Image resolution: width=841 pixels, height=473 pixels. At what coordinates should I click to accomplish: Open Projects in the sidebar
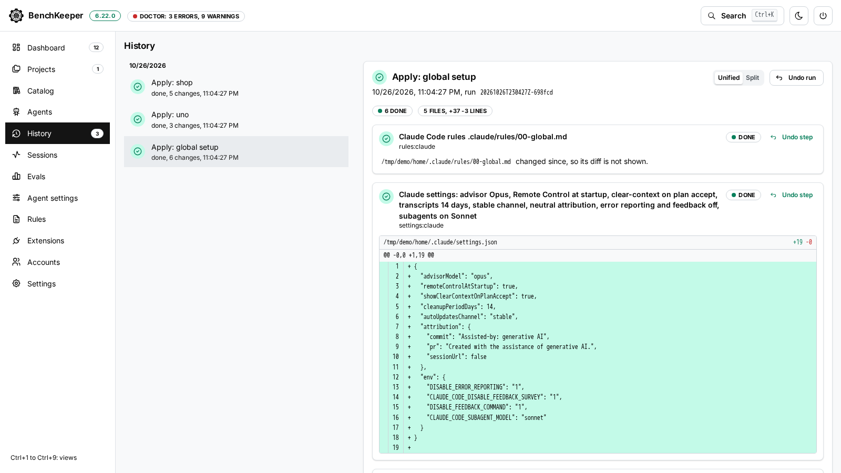pos(57,69)
